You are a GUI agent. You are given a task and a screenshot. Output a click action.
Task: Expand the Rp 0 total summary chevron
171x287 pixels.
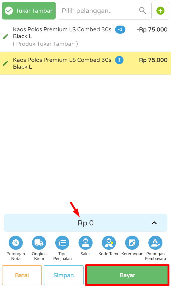[154, 223]
